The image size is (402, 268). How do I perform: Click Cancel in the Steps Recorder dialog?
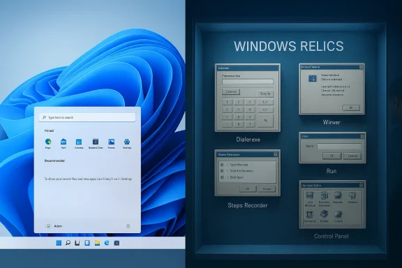(x=267, y=188)
